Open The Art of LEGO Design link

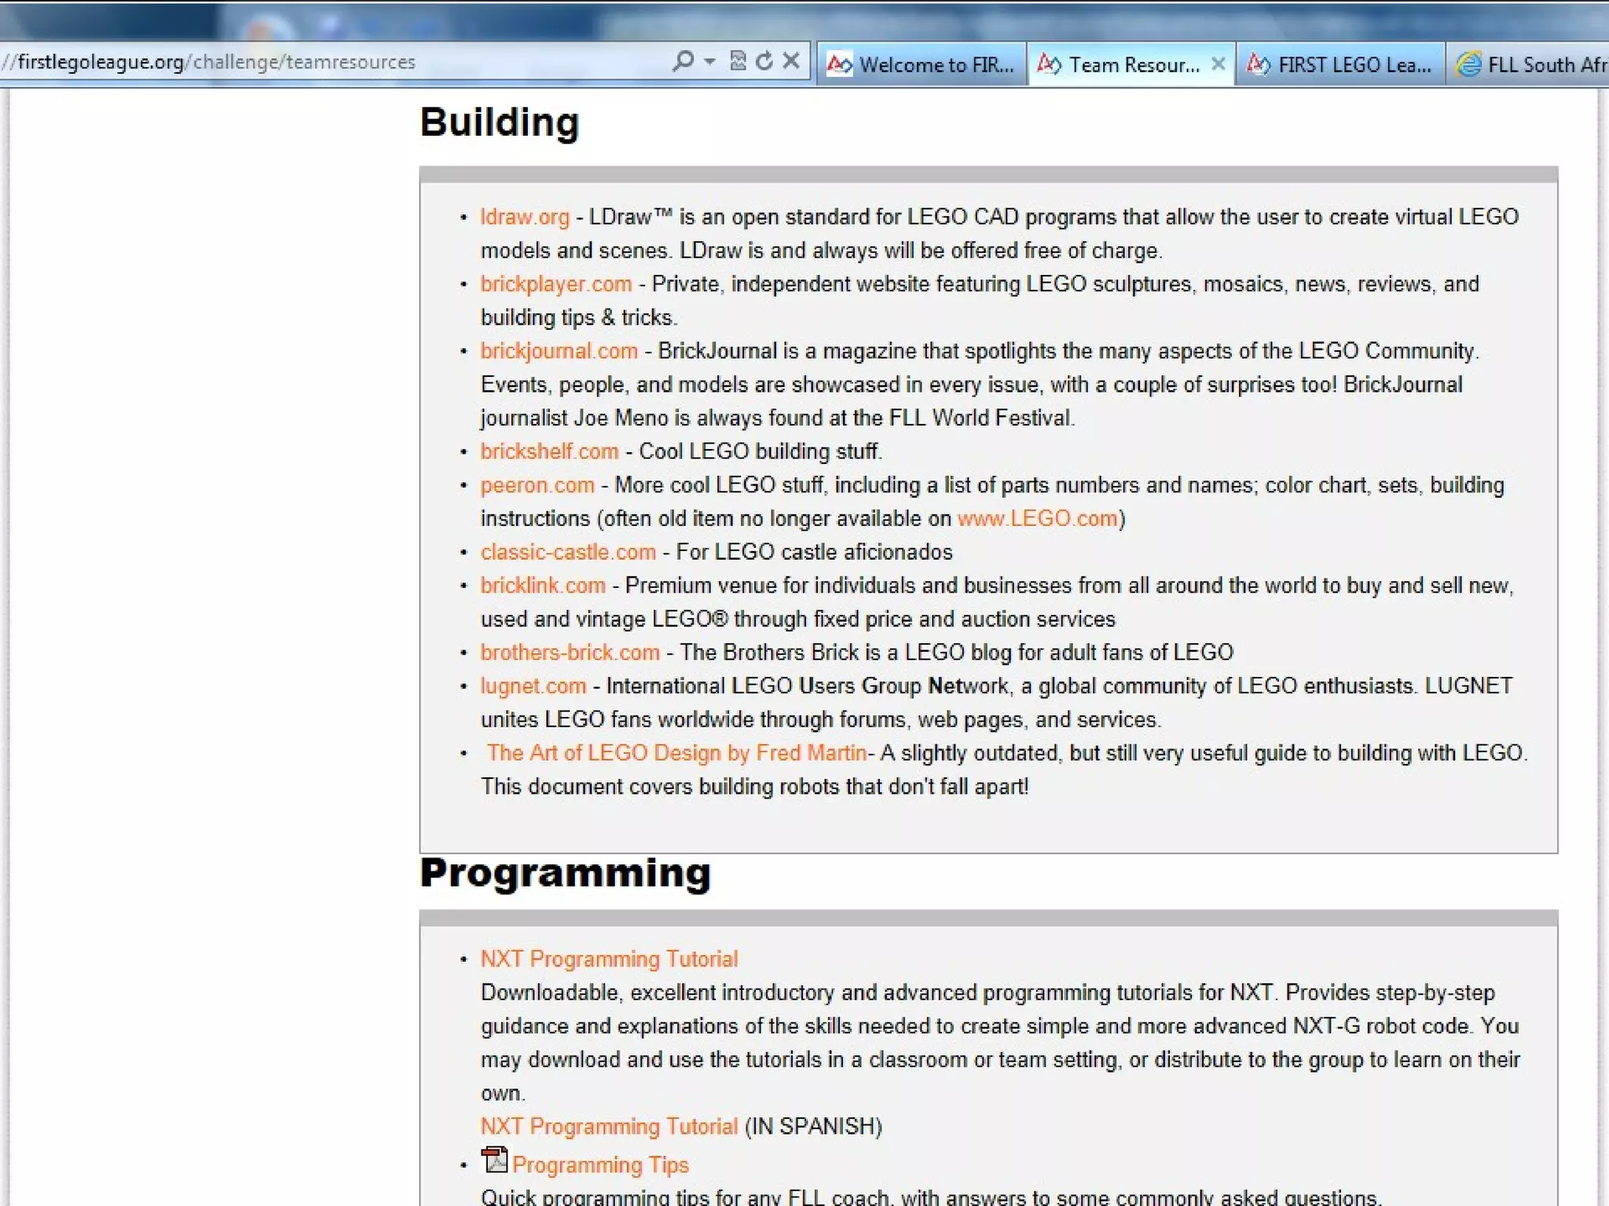(676, 753)
